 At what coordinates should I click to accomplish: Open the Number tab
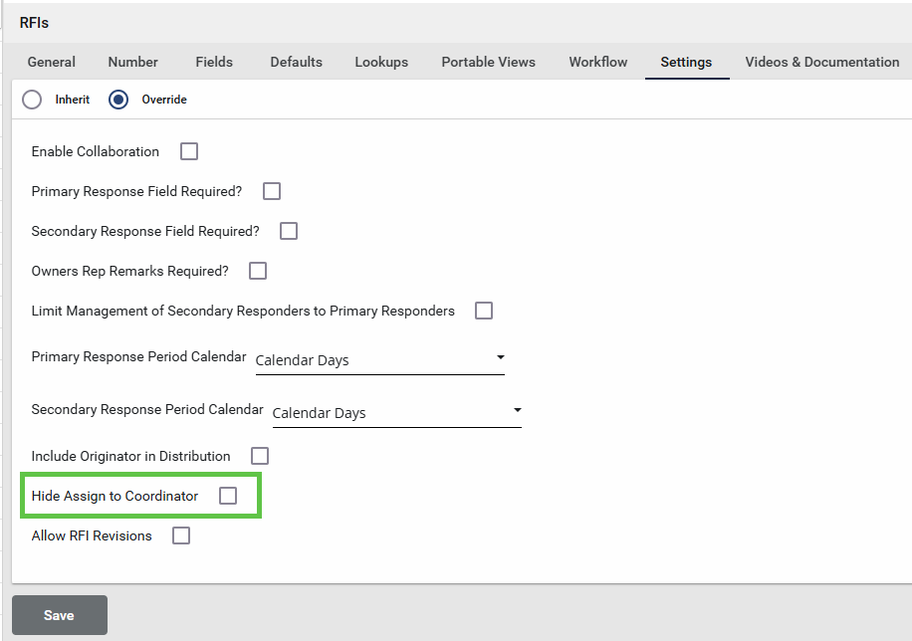[132, 62]
